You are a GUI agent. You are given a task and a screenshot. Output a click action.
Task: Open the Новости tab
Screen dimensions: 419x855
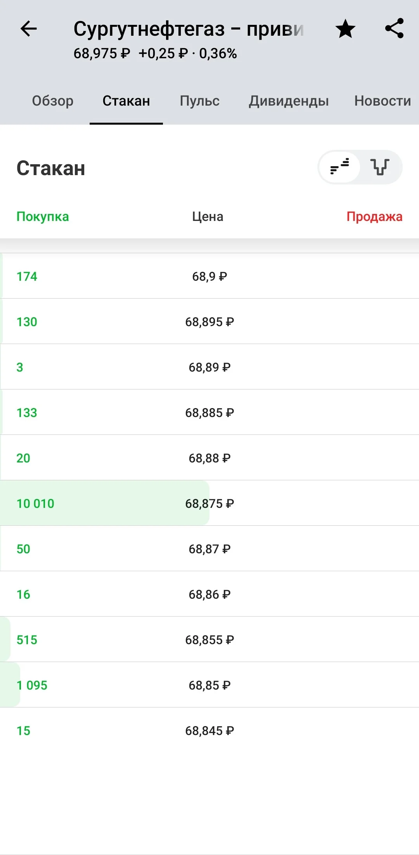tap(383, 101)
